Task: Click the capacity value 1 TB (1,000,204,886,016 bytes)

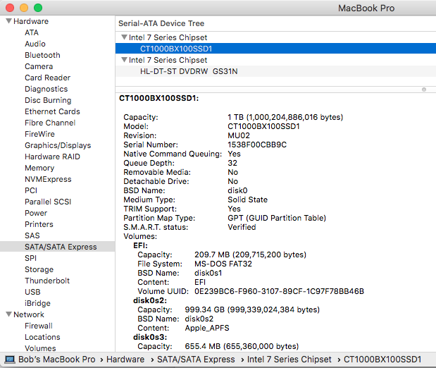Action: click(x=285, y=117)
